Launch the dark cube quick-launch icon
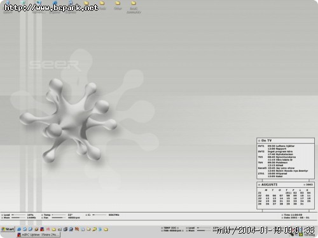Image resolution: width=318 pixels, height=238 pixels. coord(66,229)
